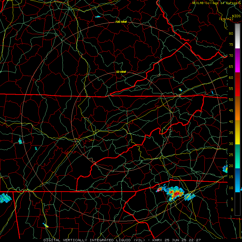This screenshot has width=242, height=242.
Task: Click the 50 NMI range ring label
Action: click(x=121, y=72)
